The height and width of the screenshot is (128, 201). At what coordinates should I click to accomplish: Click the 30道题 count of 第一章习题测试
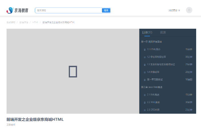[x=189, y=80]
